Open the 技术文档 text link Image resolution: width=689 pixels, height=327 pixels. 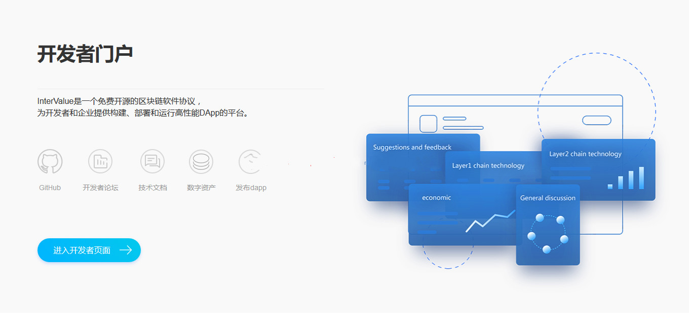152,188
